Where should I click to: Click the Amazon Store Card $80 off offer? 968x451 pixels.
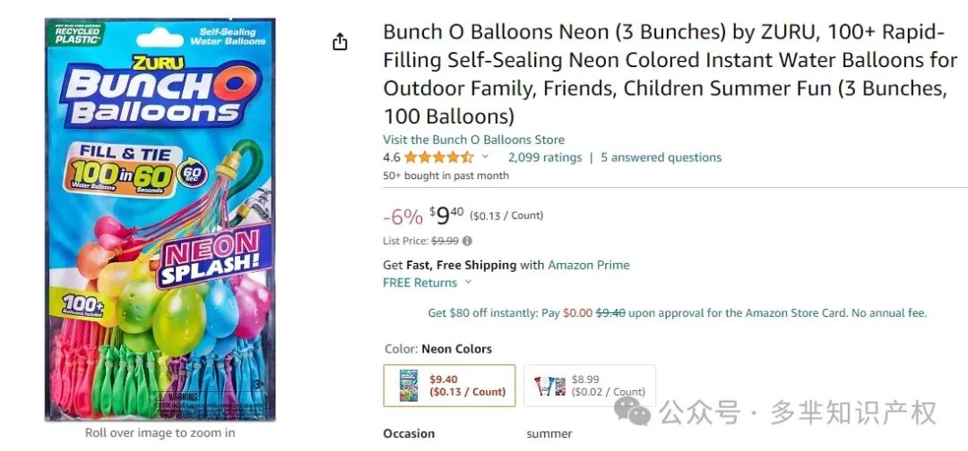click(677, 313)
